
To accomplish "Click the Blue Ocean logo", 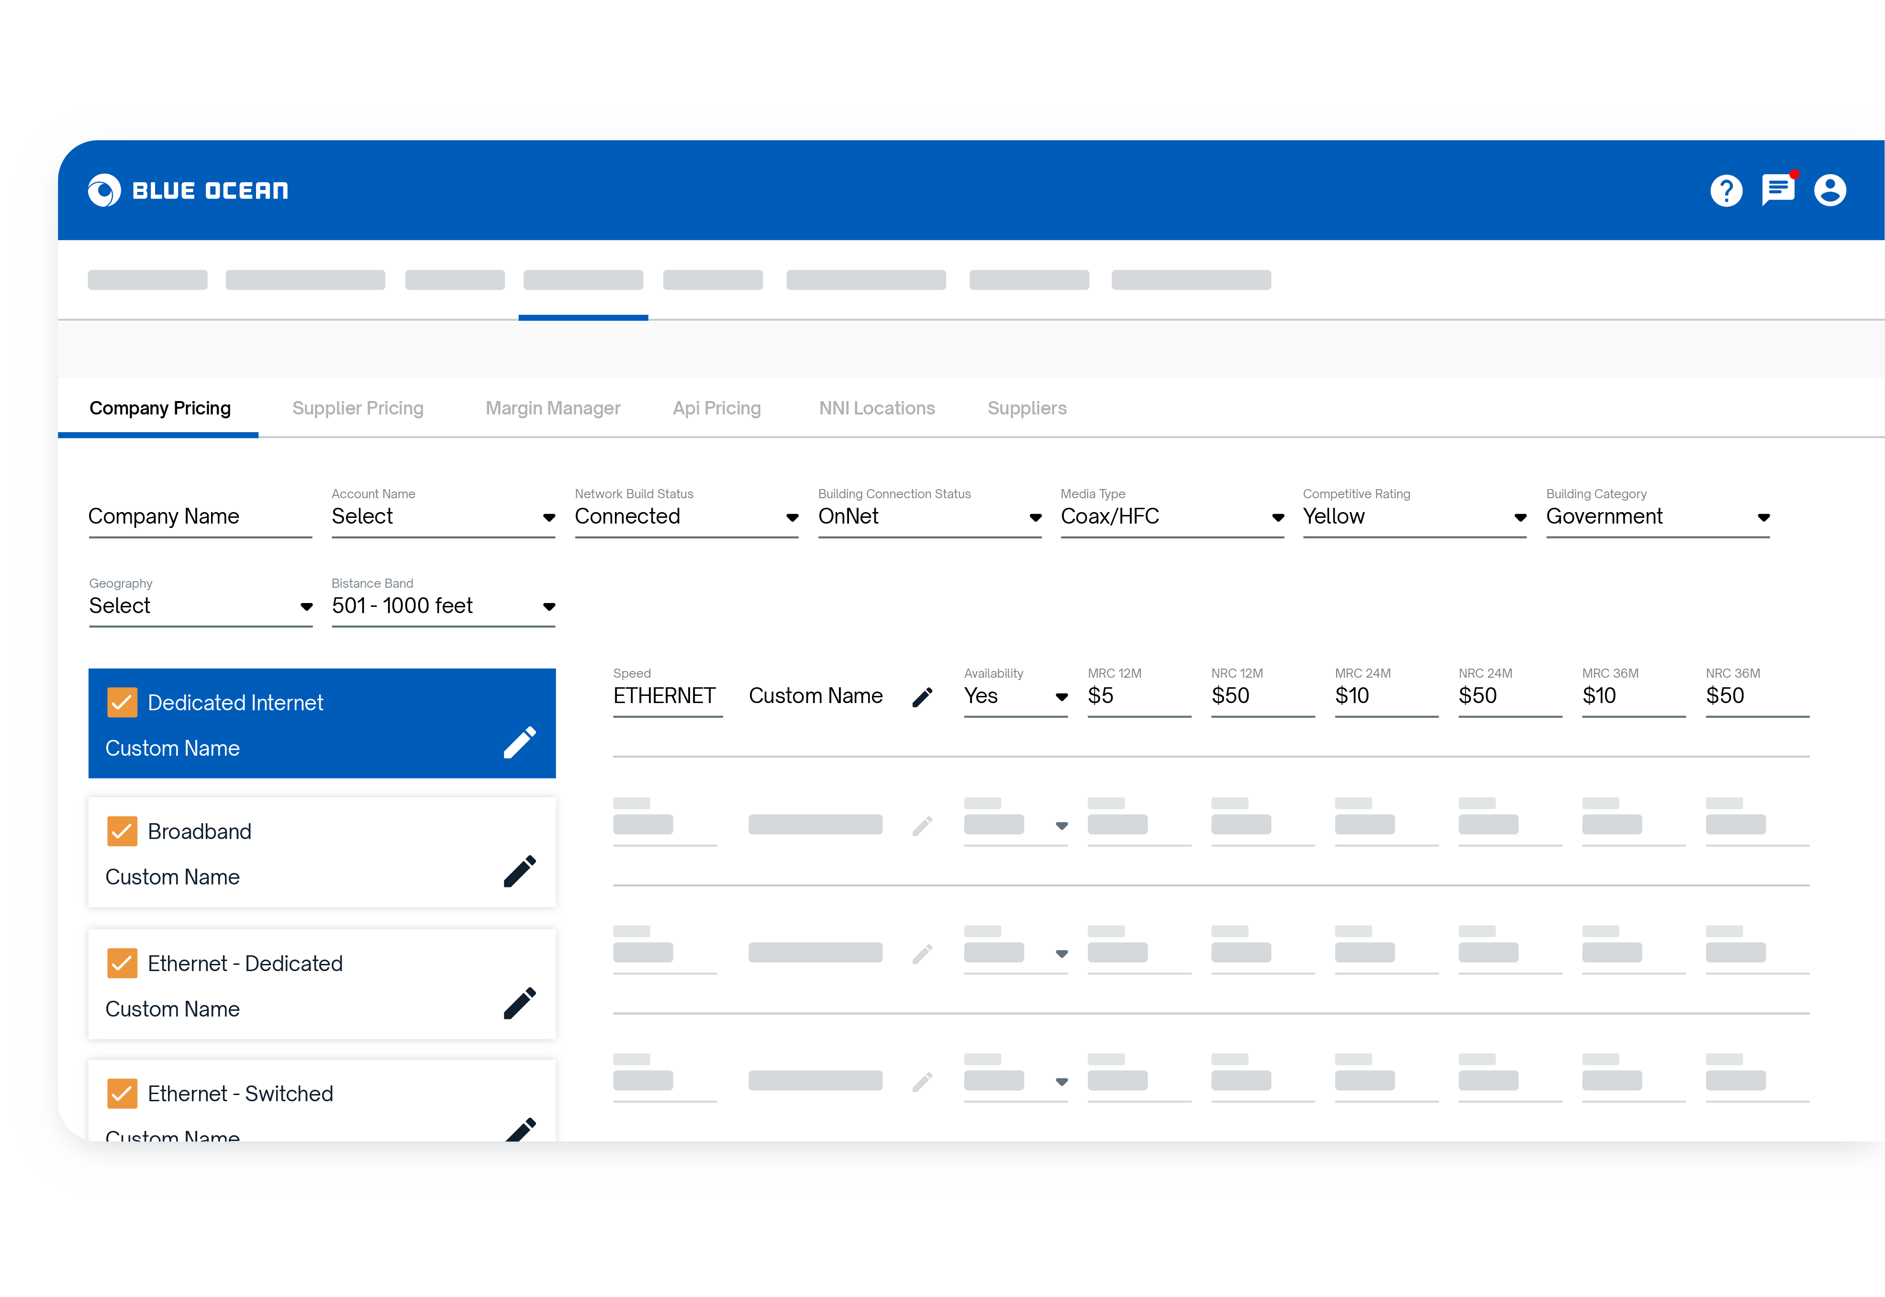I will 188,191.
